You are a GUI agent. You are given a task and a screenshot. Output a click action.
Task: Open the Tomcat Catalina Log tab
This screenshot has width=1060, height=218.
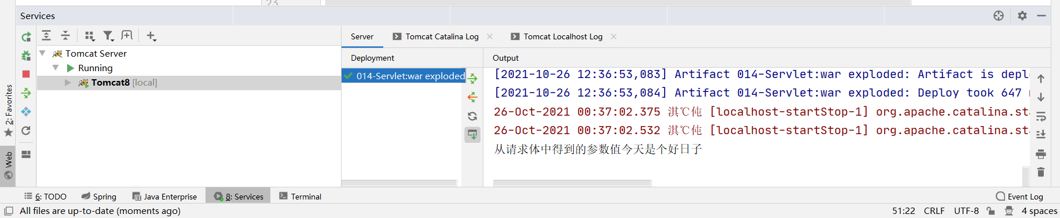click(x=442, y=36)
